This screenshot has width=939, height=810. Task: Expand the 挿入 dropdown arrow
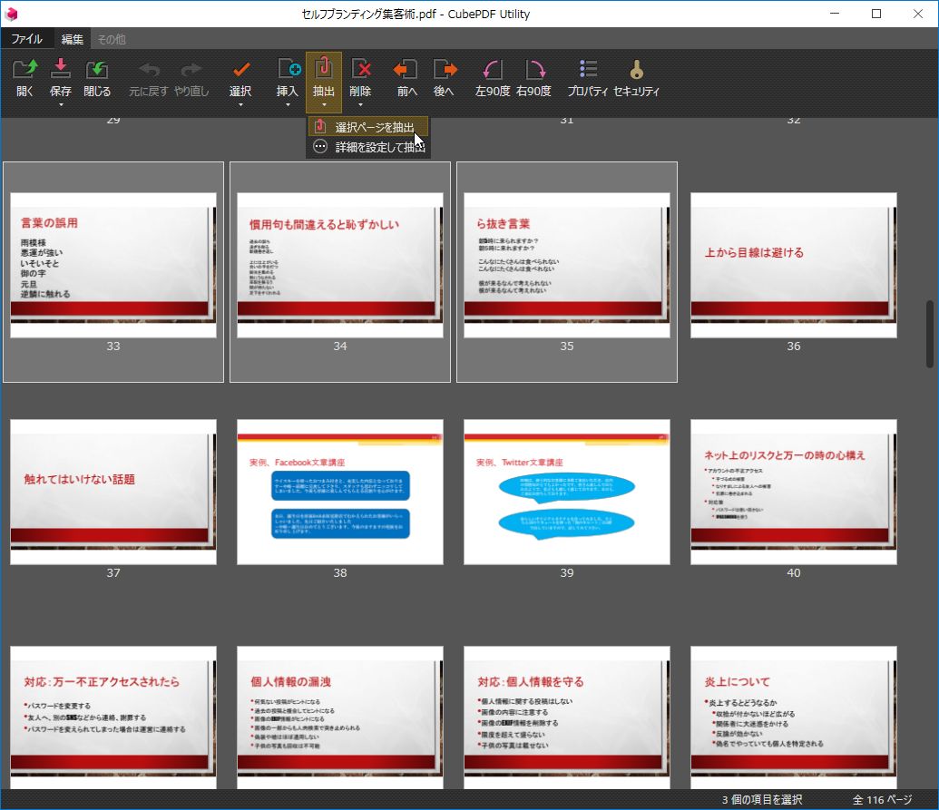[x=288, y=105]
